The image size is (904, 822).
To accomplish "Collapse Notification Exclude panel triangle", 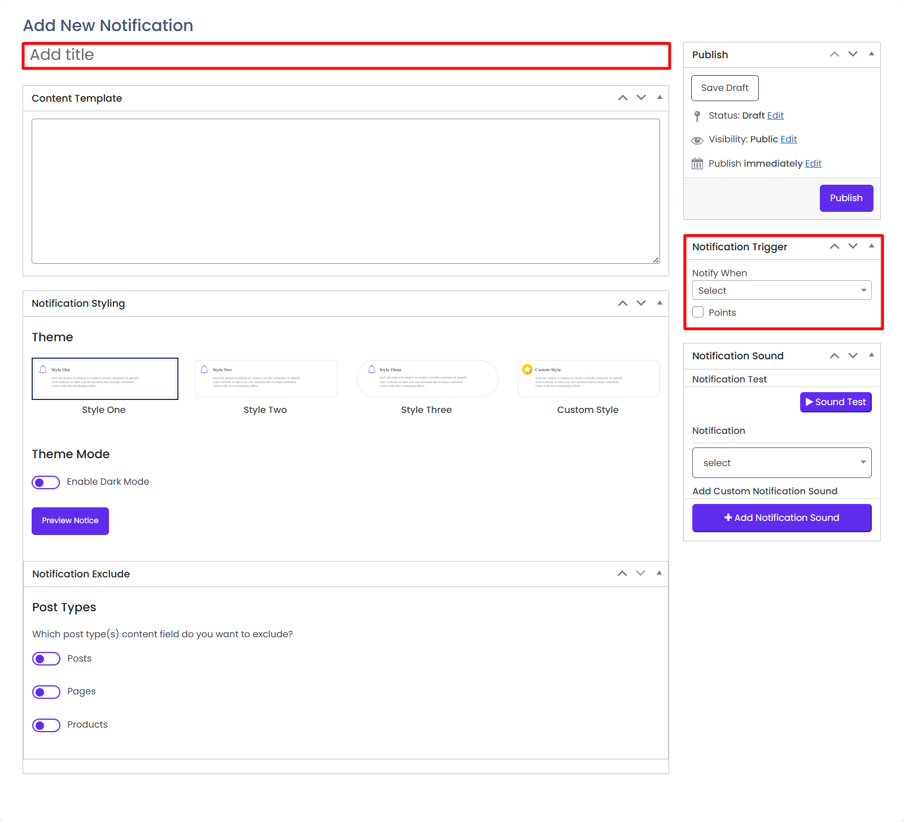I will coord(659,573).
